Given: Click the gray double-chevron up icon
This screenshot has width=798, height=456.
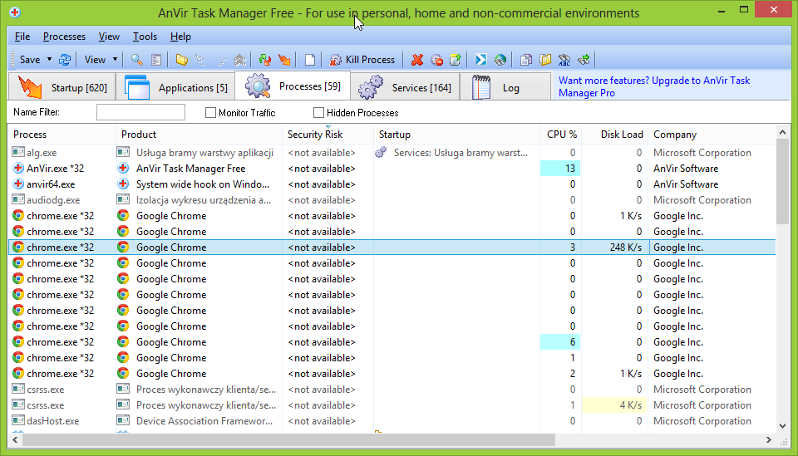Looking at the screenshot, I should coord(239,60).
